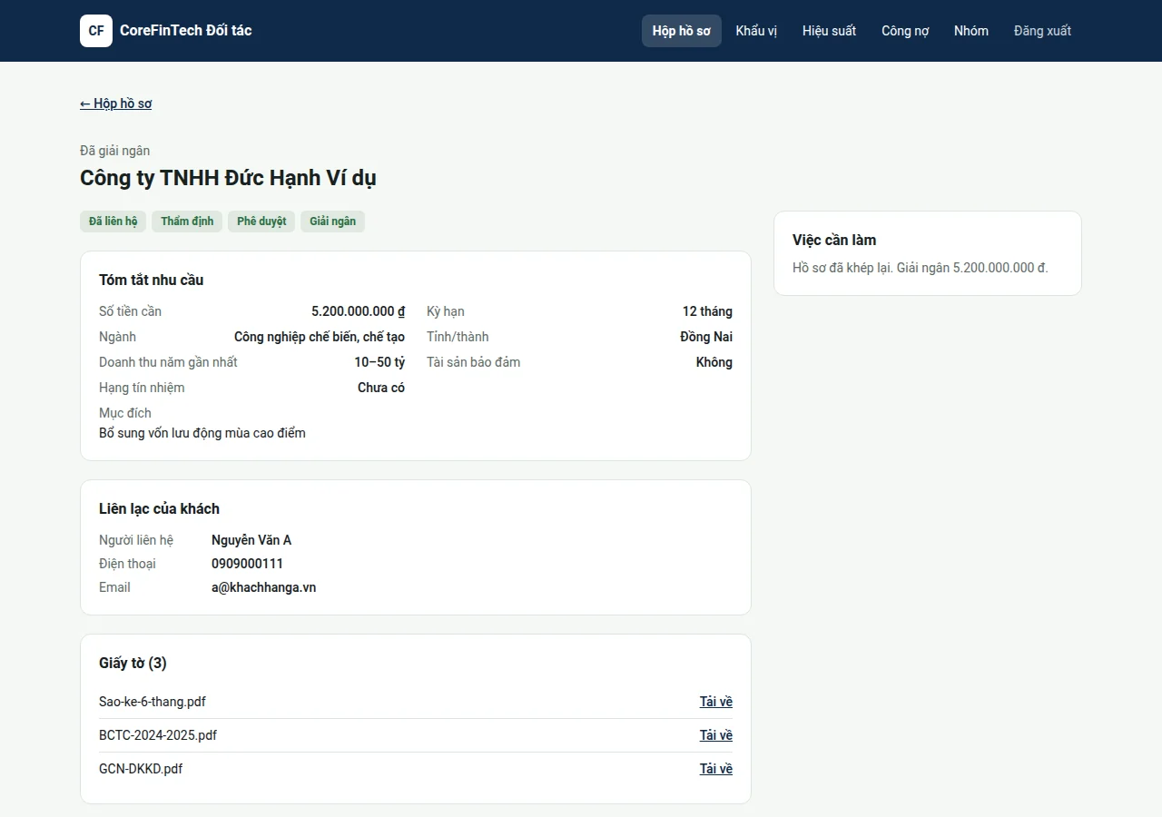Click the industry value Công nghiệp chế biến, chế tạo
The image size is (1162, 817).
tap(320, 337)
